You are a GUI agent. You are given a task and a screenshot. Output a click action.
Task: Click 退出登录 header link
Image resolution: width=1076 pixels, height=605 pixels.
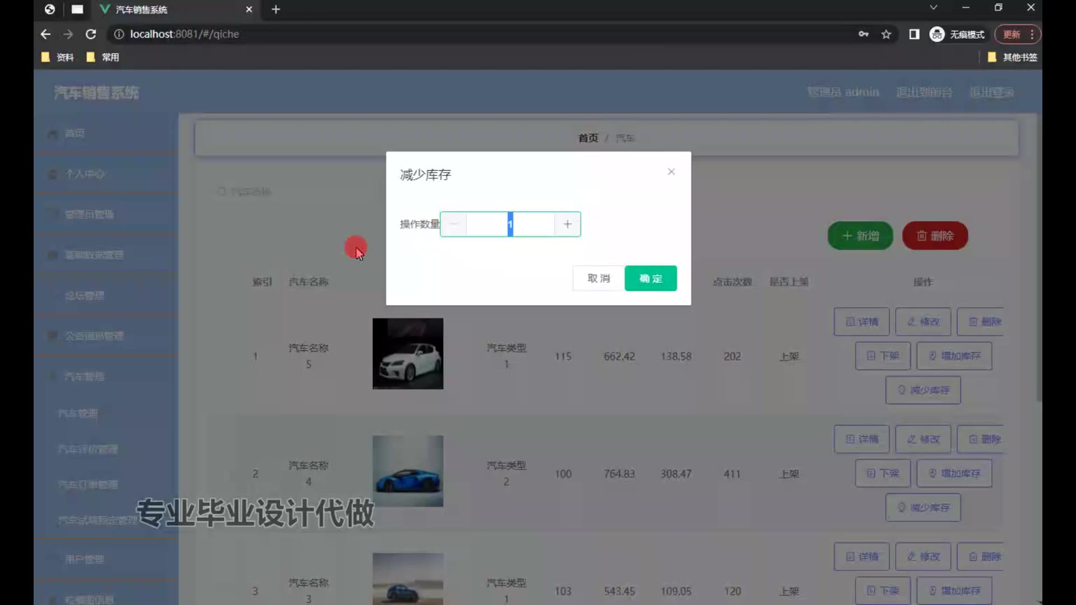click(991, 92)
